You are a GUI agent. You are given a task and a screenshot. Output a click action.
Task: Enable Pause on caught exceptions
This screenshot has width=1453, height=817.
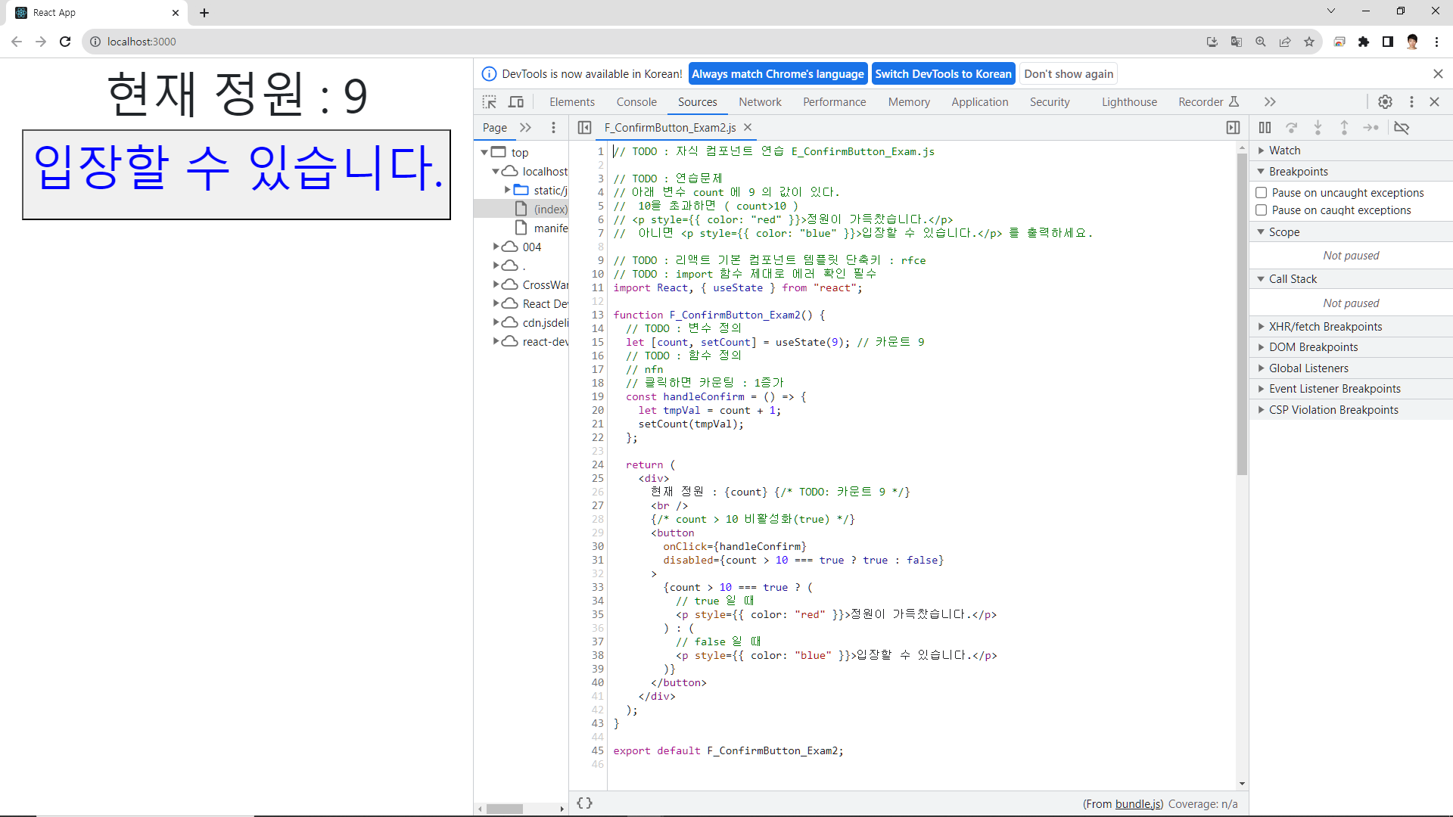point(1262,210)
